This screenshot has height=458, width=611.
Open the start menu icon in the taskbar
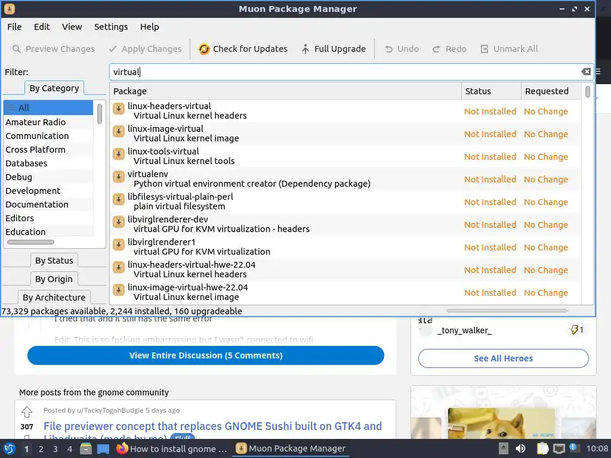click(x=10, y=448)
